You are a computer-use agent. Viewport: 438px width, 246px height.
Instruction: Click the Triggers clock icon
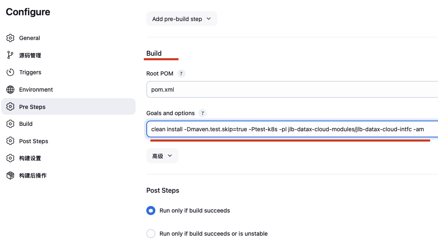pyautogui.click(x=10, y=72)
